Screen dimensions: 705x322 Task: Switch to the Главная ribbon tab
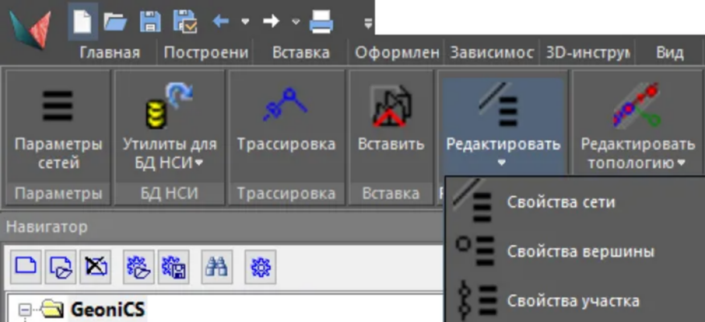pos(109,53)
